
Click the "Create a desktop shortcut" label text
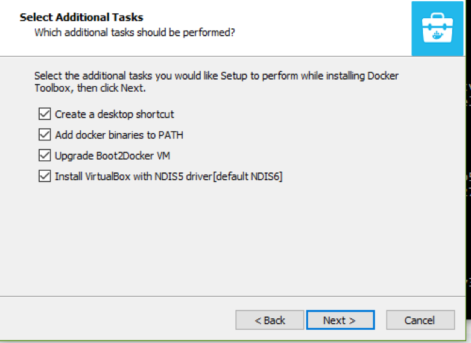point(114,114)
